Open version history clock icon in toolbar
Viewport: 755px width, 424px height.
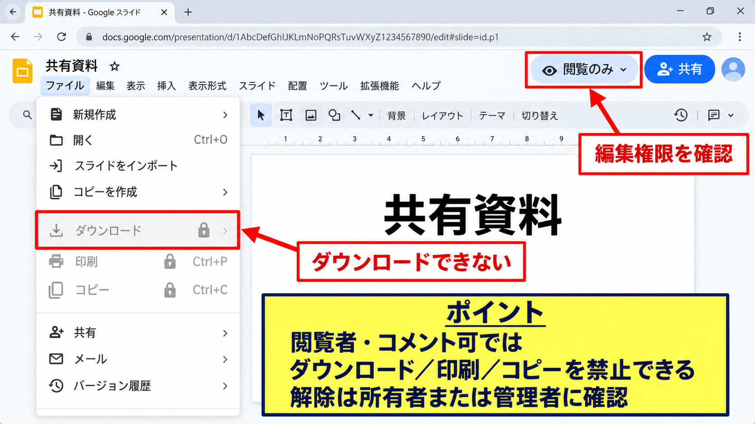click(681, 115)
